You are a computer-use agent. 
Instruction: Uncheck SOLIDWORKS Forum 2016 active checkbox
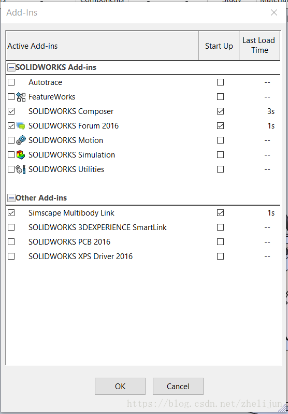pos(11,126)
